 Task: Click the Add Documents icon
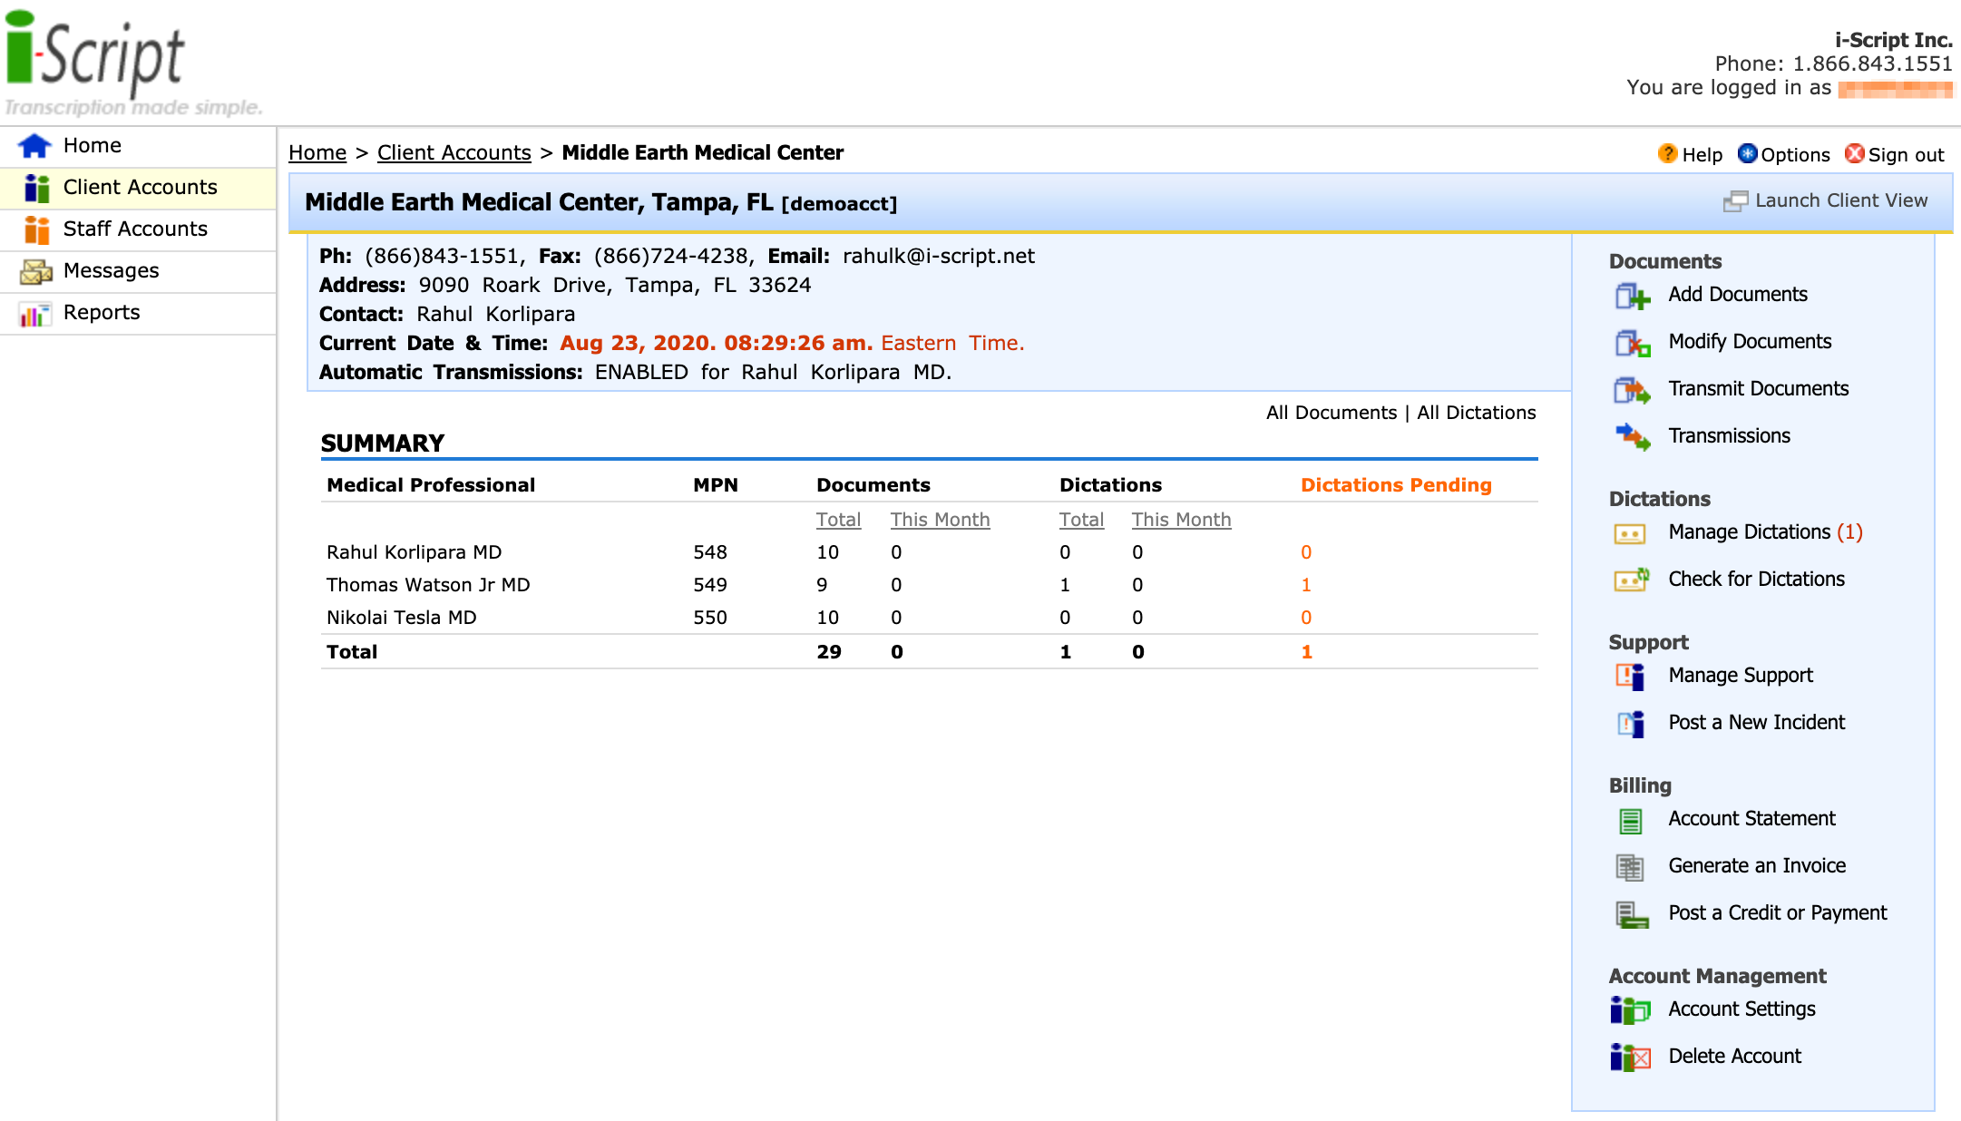coord(1632,296)
